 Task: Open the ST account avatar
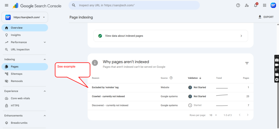pos(273,5)
